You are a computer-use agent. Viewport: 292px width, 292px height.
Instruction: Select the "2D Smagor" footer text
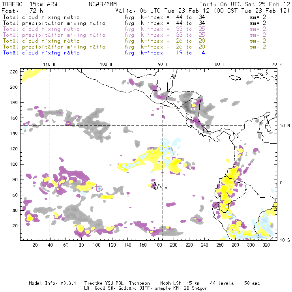(196, 288)
